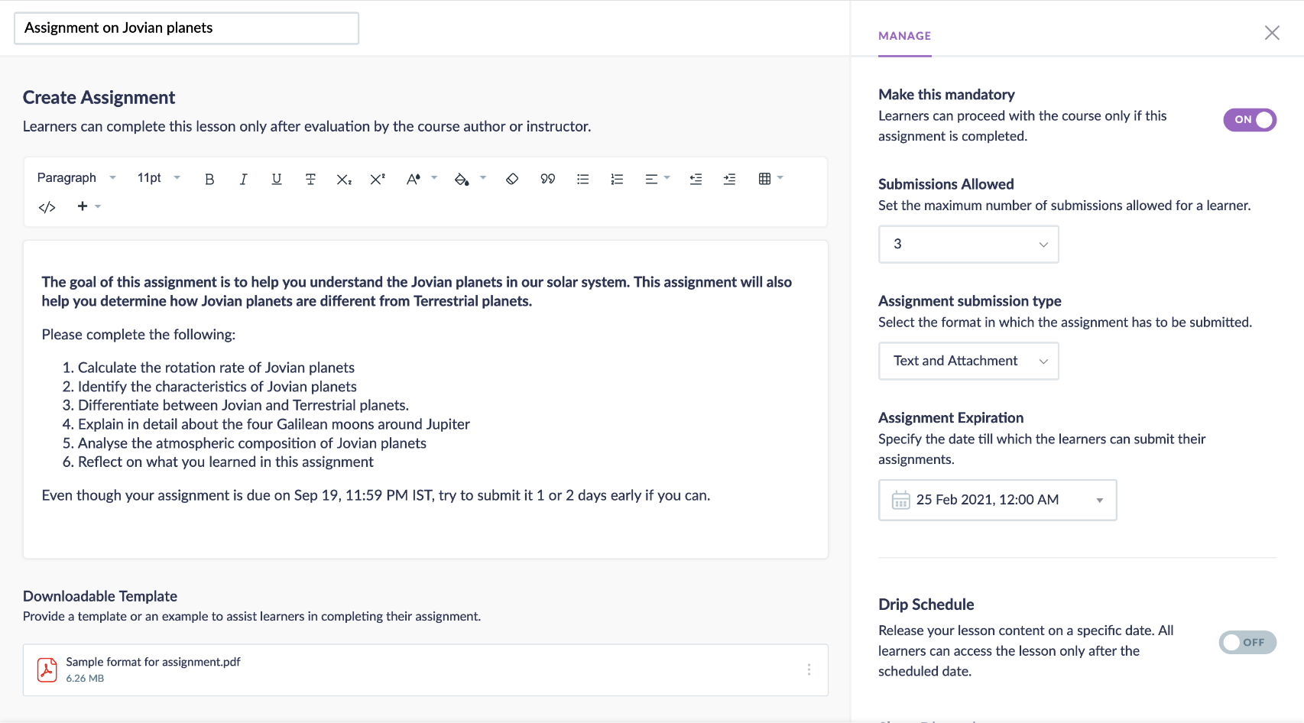Open the 11pt font size dropdown
1304x723 pixels.
point(158,178)
